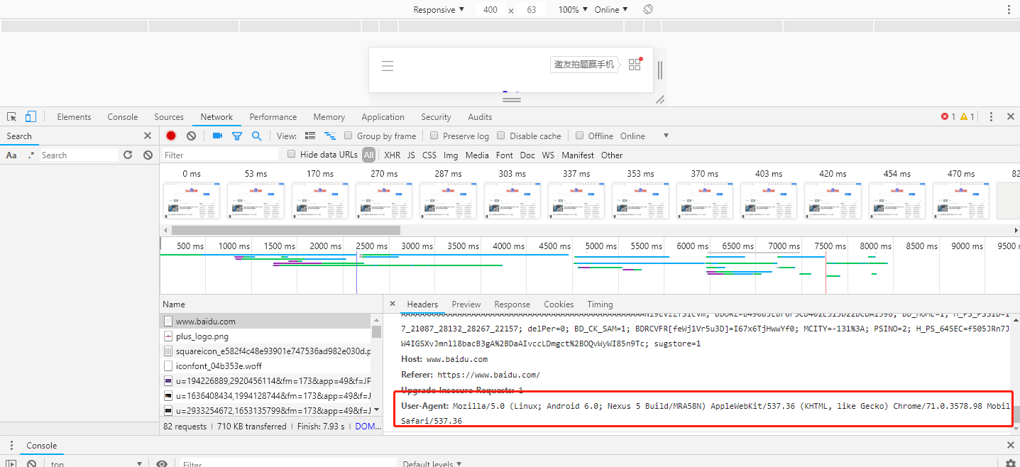1020x467 pixels.
Task: Filter requests by XHR type
Action: [392, 155]
